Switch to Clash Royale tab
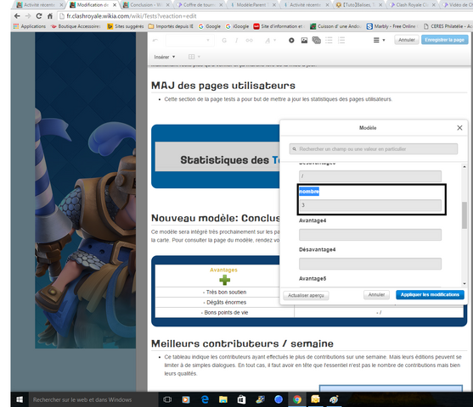The height and width of the screenshot is (407, 473). coord(412,5)
